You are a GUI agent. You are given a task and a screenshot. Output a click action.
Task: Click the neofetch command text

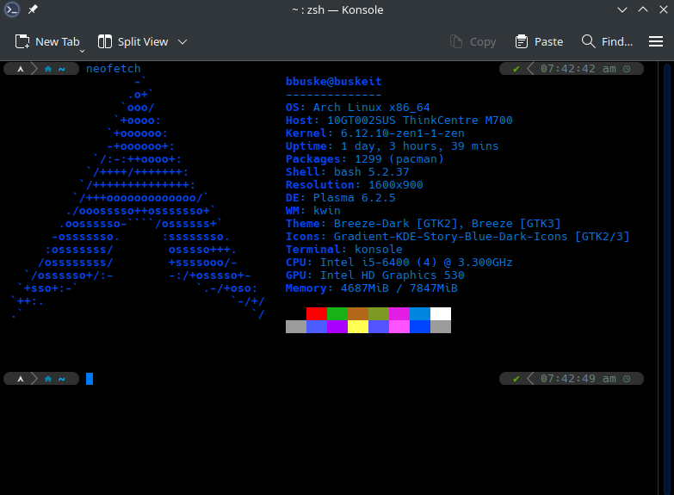click(x=113, y=68)
